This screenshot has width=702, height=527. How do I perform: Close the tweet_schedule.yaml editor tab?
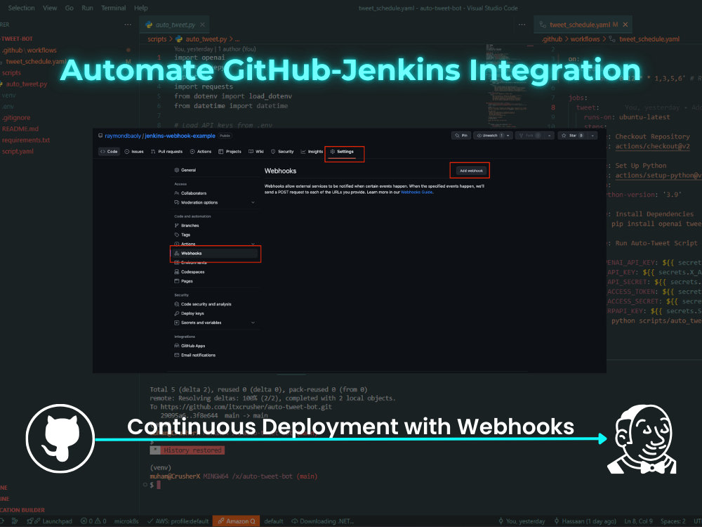pyautogui.click(x=625, y=25)
